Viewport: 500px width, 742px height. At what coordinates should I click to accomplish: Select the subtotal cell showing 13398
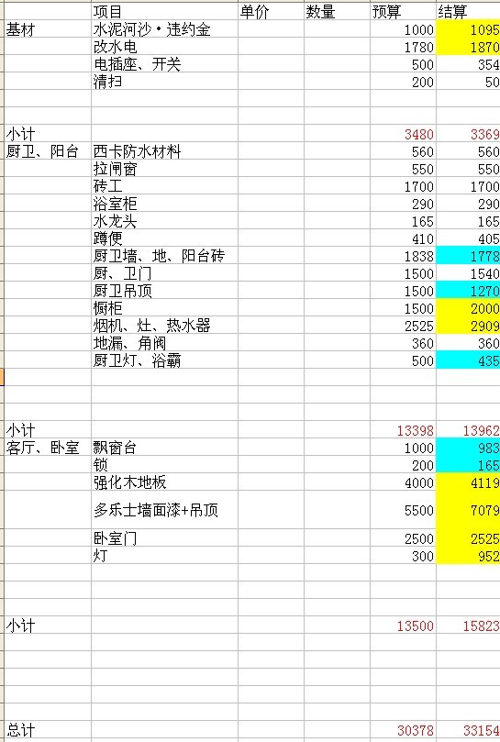click(x=403, y=430)
